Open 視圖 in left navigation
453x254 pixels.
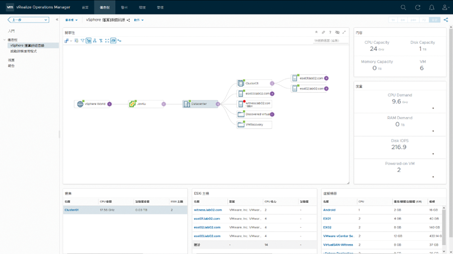11,60
